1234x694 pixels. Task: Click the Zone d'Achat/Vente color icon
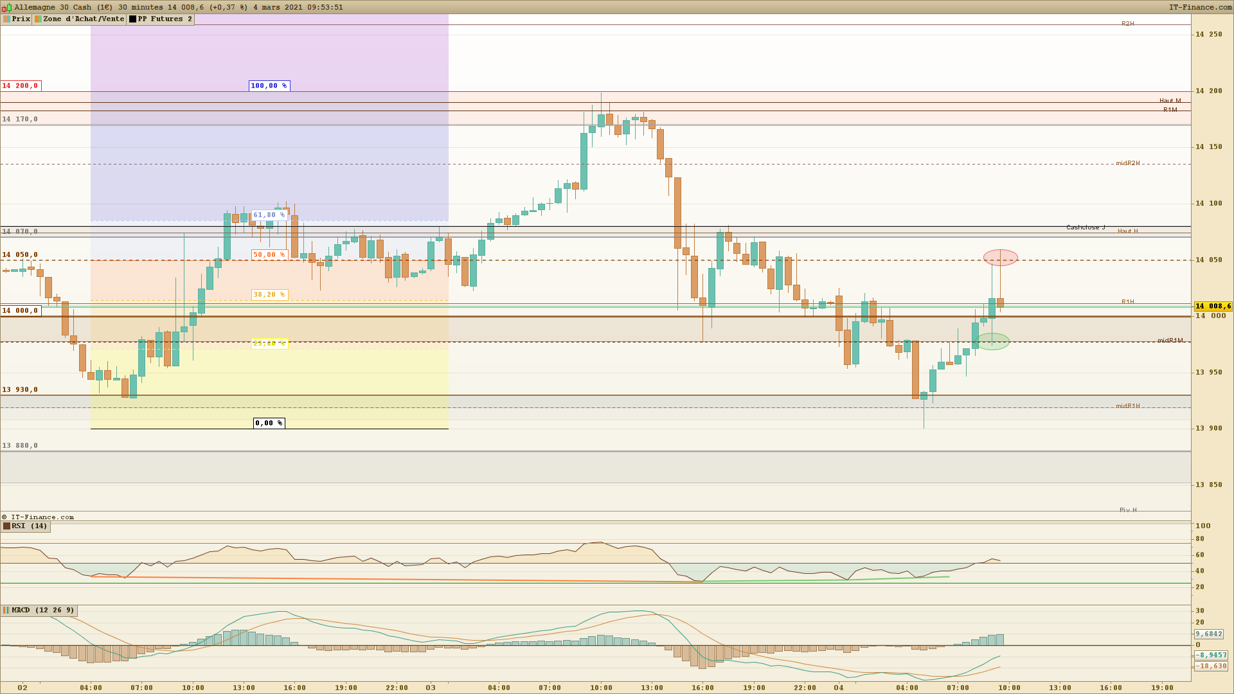click(x=38, y=19)
